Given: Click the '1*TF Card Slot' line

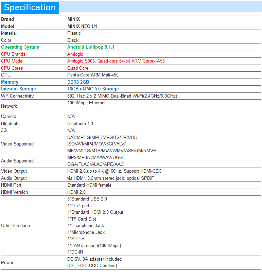Looking at the screenshot, I should pos(82,219).
